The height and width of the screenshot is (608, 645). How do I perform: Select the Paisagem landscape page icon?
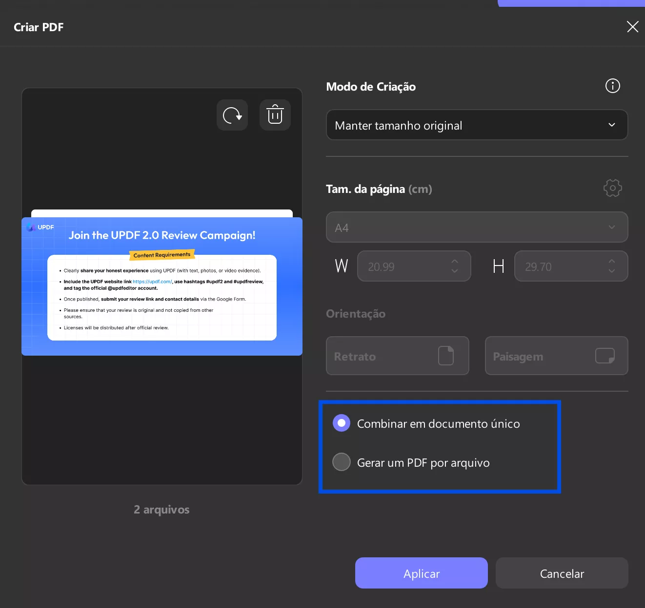(605, 356)
